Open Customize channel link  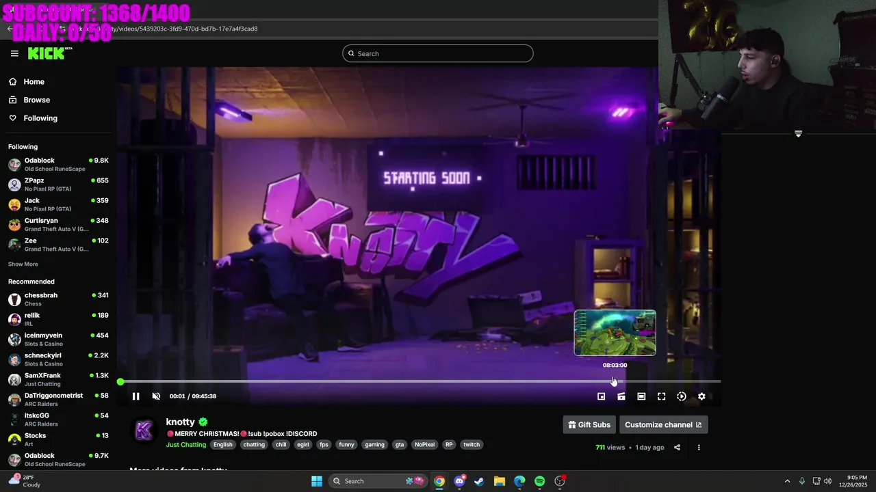(x=663, y=424)
